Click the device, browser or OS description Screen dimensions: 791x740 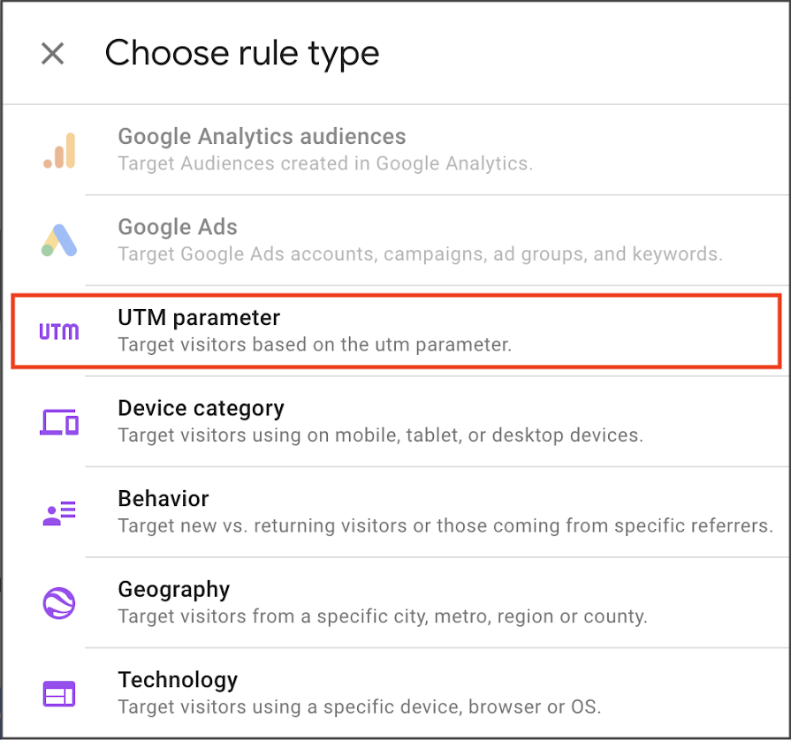tap(360, 706)
